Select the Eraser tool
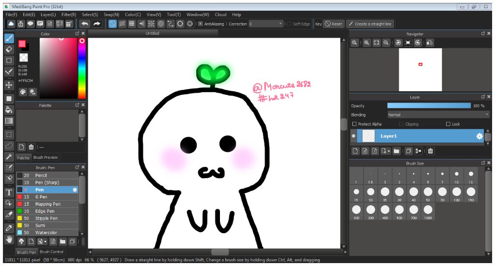 coord(9,49)
